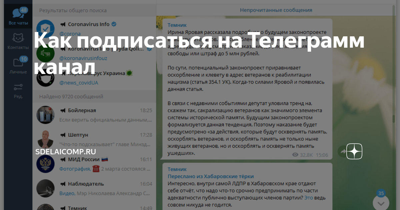Click the 16:04 timestamp on Наблюдатель
This screenshot has height=210, width=400.
[x=146, y=184]
